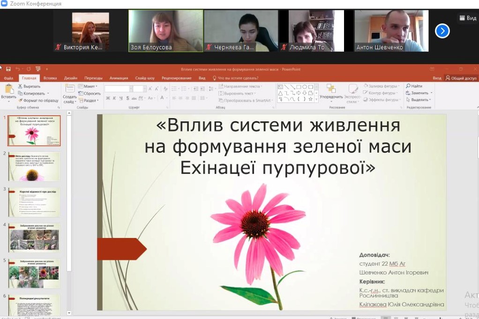This screenshot has height=319, width=479.
Task: Decrease font size with the smaller A
Action: pyautogui.click(x=157, y=89)
